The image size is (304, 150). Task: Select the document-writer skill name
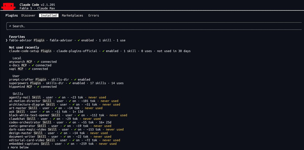[x=22, y=136]
